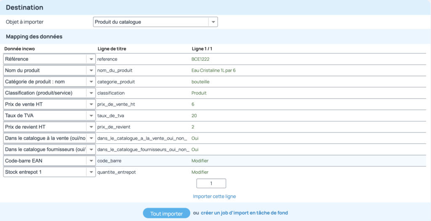Click the 'classification' title cell
Screen dimensions: 431x221
(111, 93)
